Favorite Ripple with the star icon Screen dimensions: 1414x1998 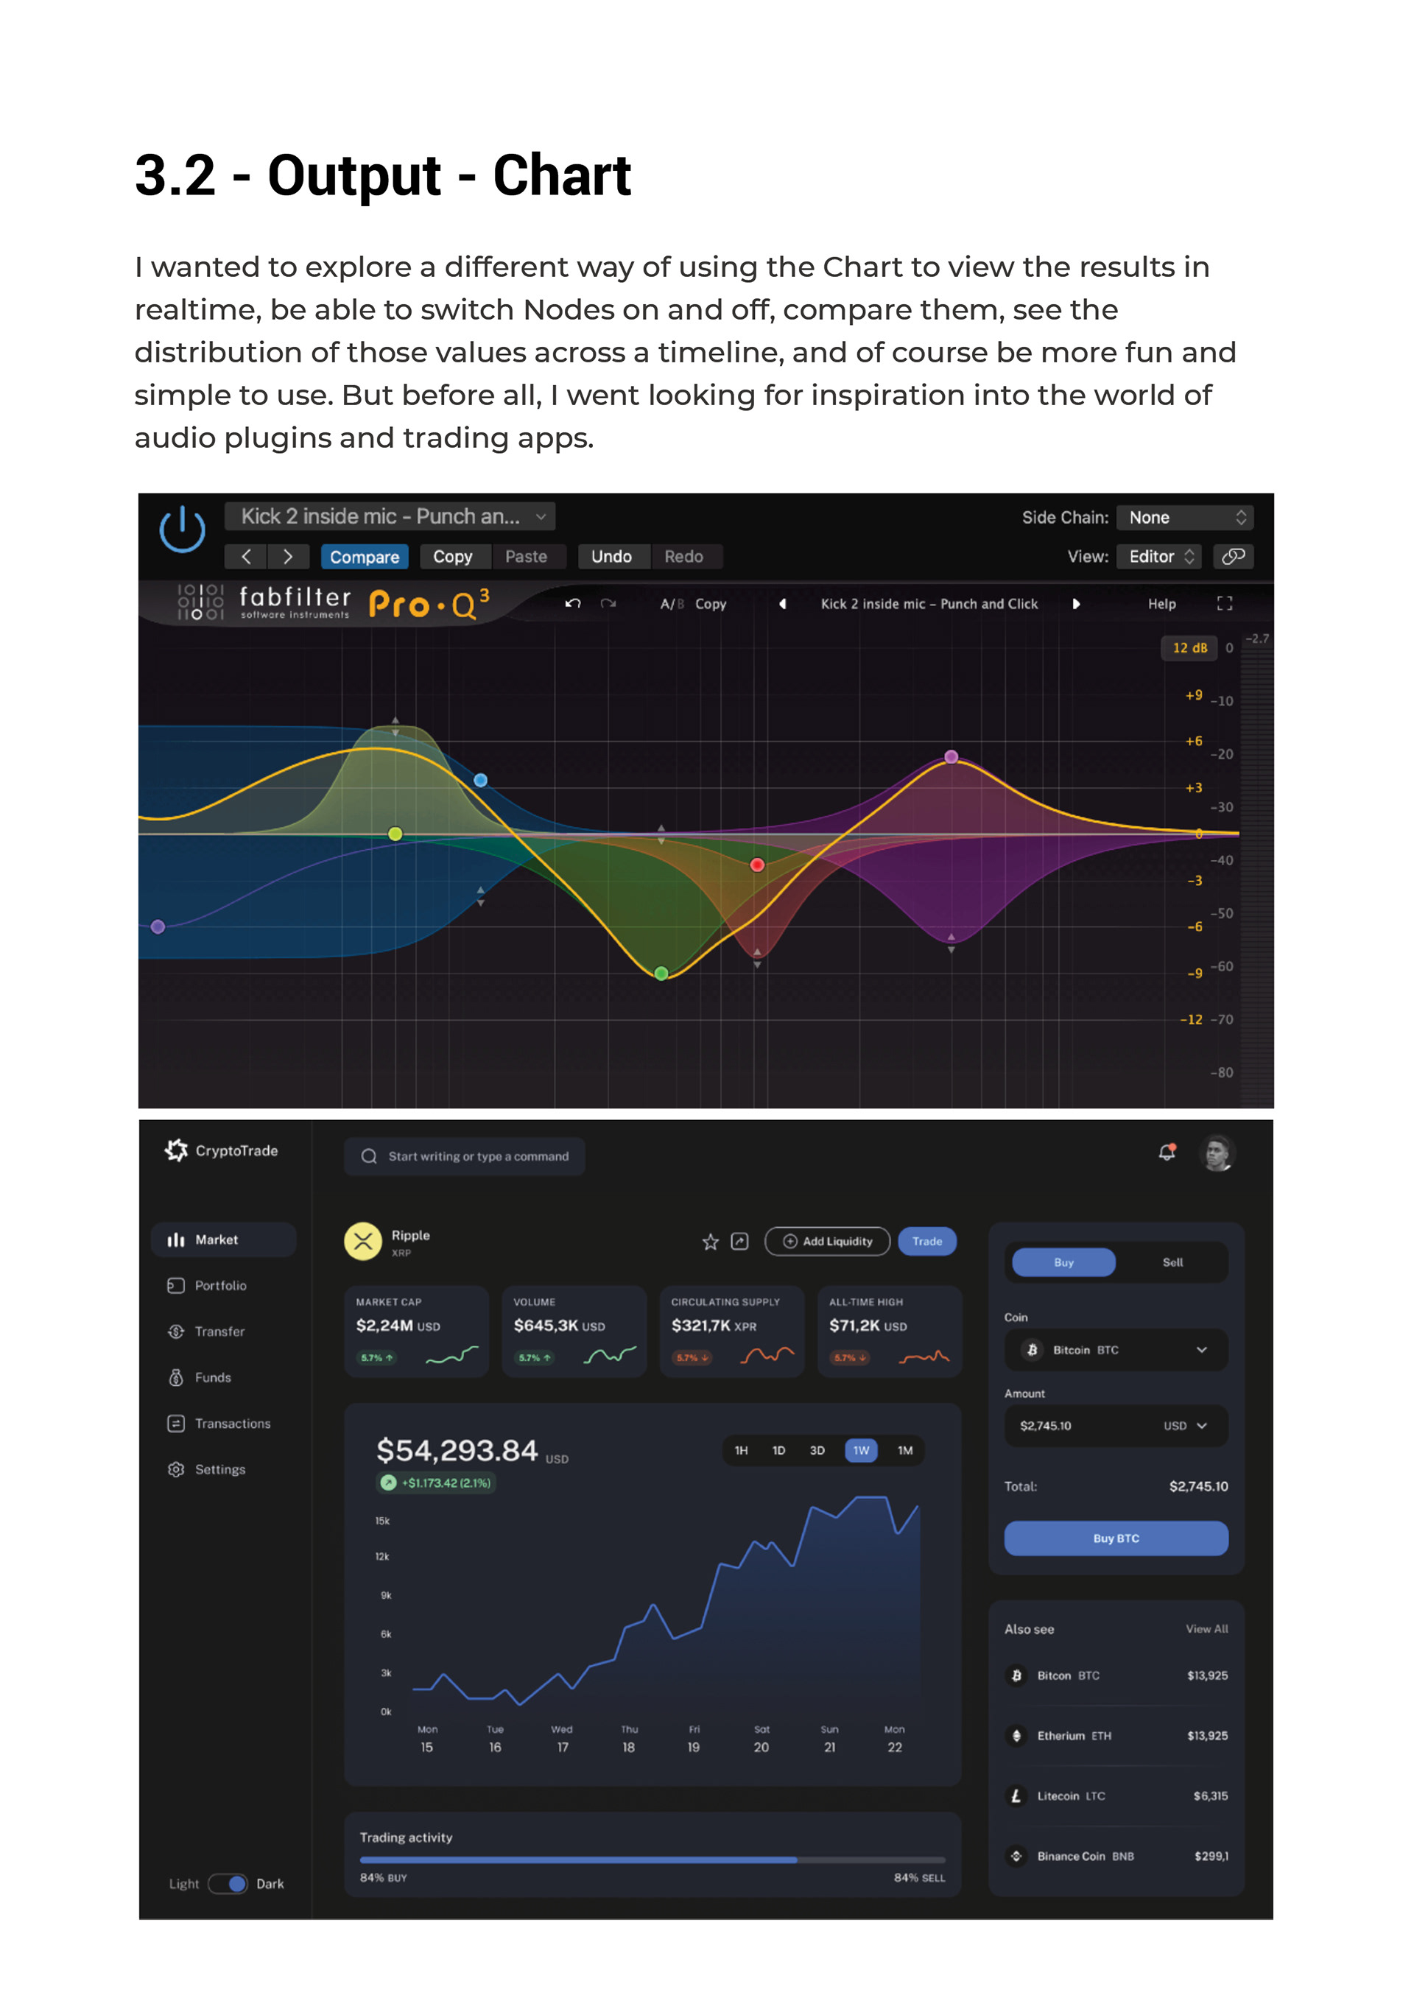pyautogui.click(x=711, y=1242)
